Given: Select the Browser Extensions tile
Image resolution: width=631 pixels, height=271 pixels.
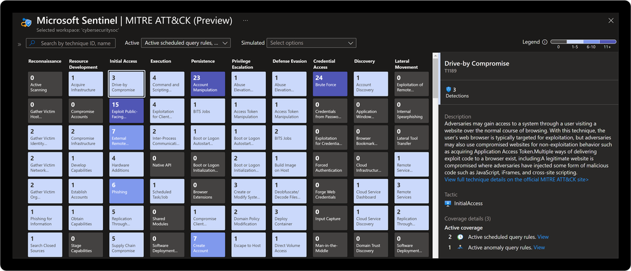Looking at the screenshot, I should [x=208, y=191].
